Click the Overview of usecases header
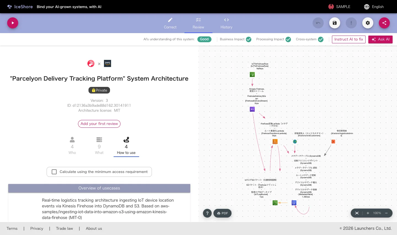 [x=99, y=188]
